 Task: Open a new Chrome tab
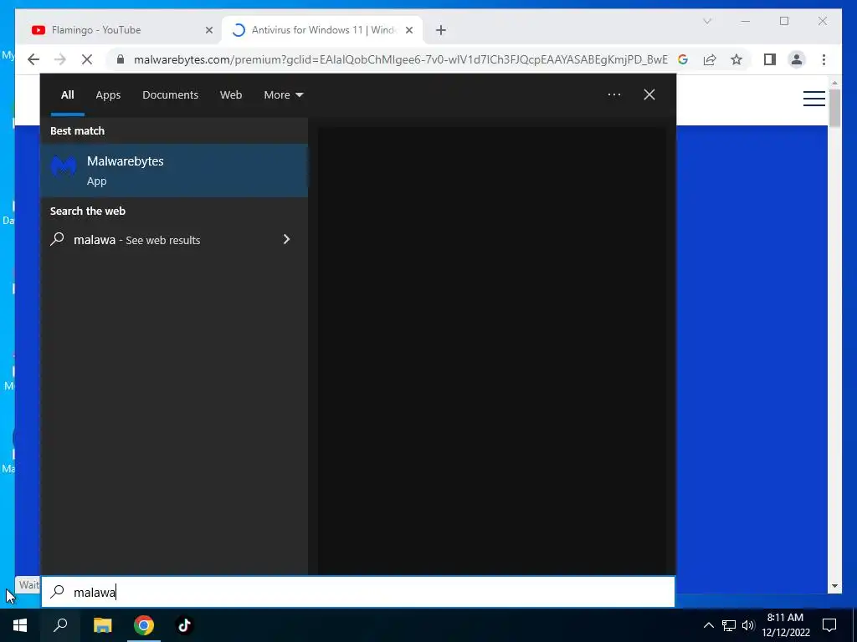440,30
